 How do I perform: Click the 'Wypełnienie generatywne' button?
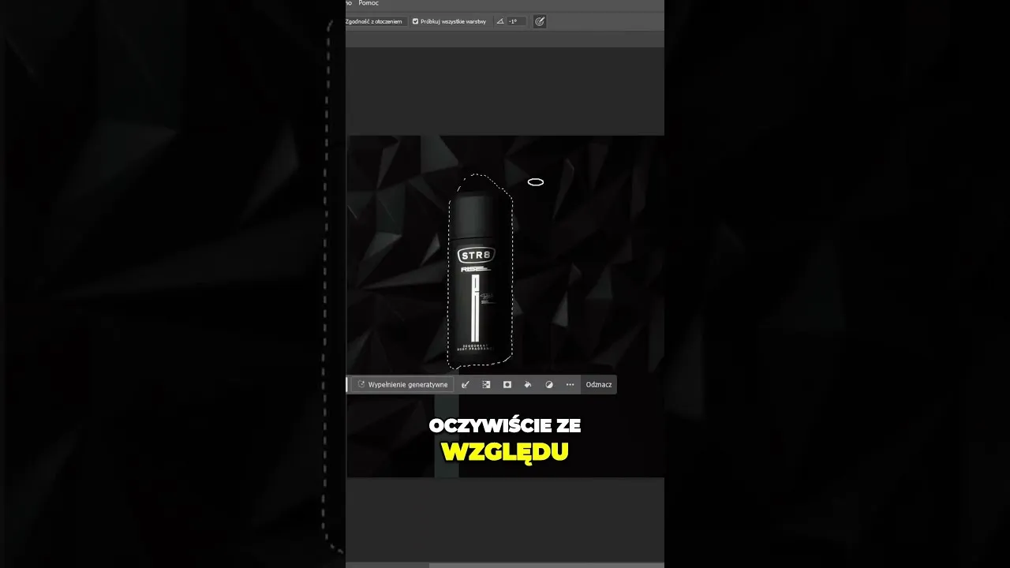point(402,385)
